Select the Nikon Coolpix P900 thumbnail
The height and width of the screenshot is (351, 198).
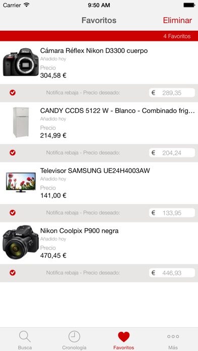(x=20, y=243)
